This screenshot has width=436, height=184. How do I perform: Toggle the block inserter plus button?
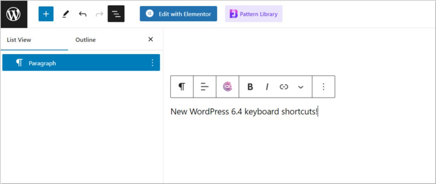pyautogui.click(x=46, y=14)
